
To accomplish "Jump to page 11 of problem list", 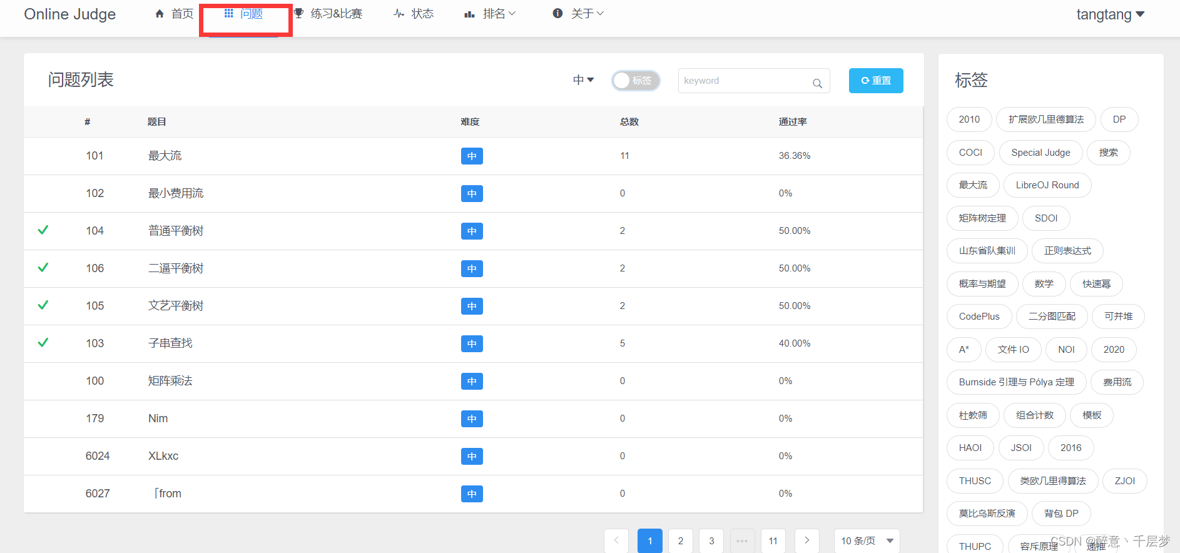I will click(773, 541).
